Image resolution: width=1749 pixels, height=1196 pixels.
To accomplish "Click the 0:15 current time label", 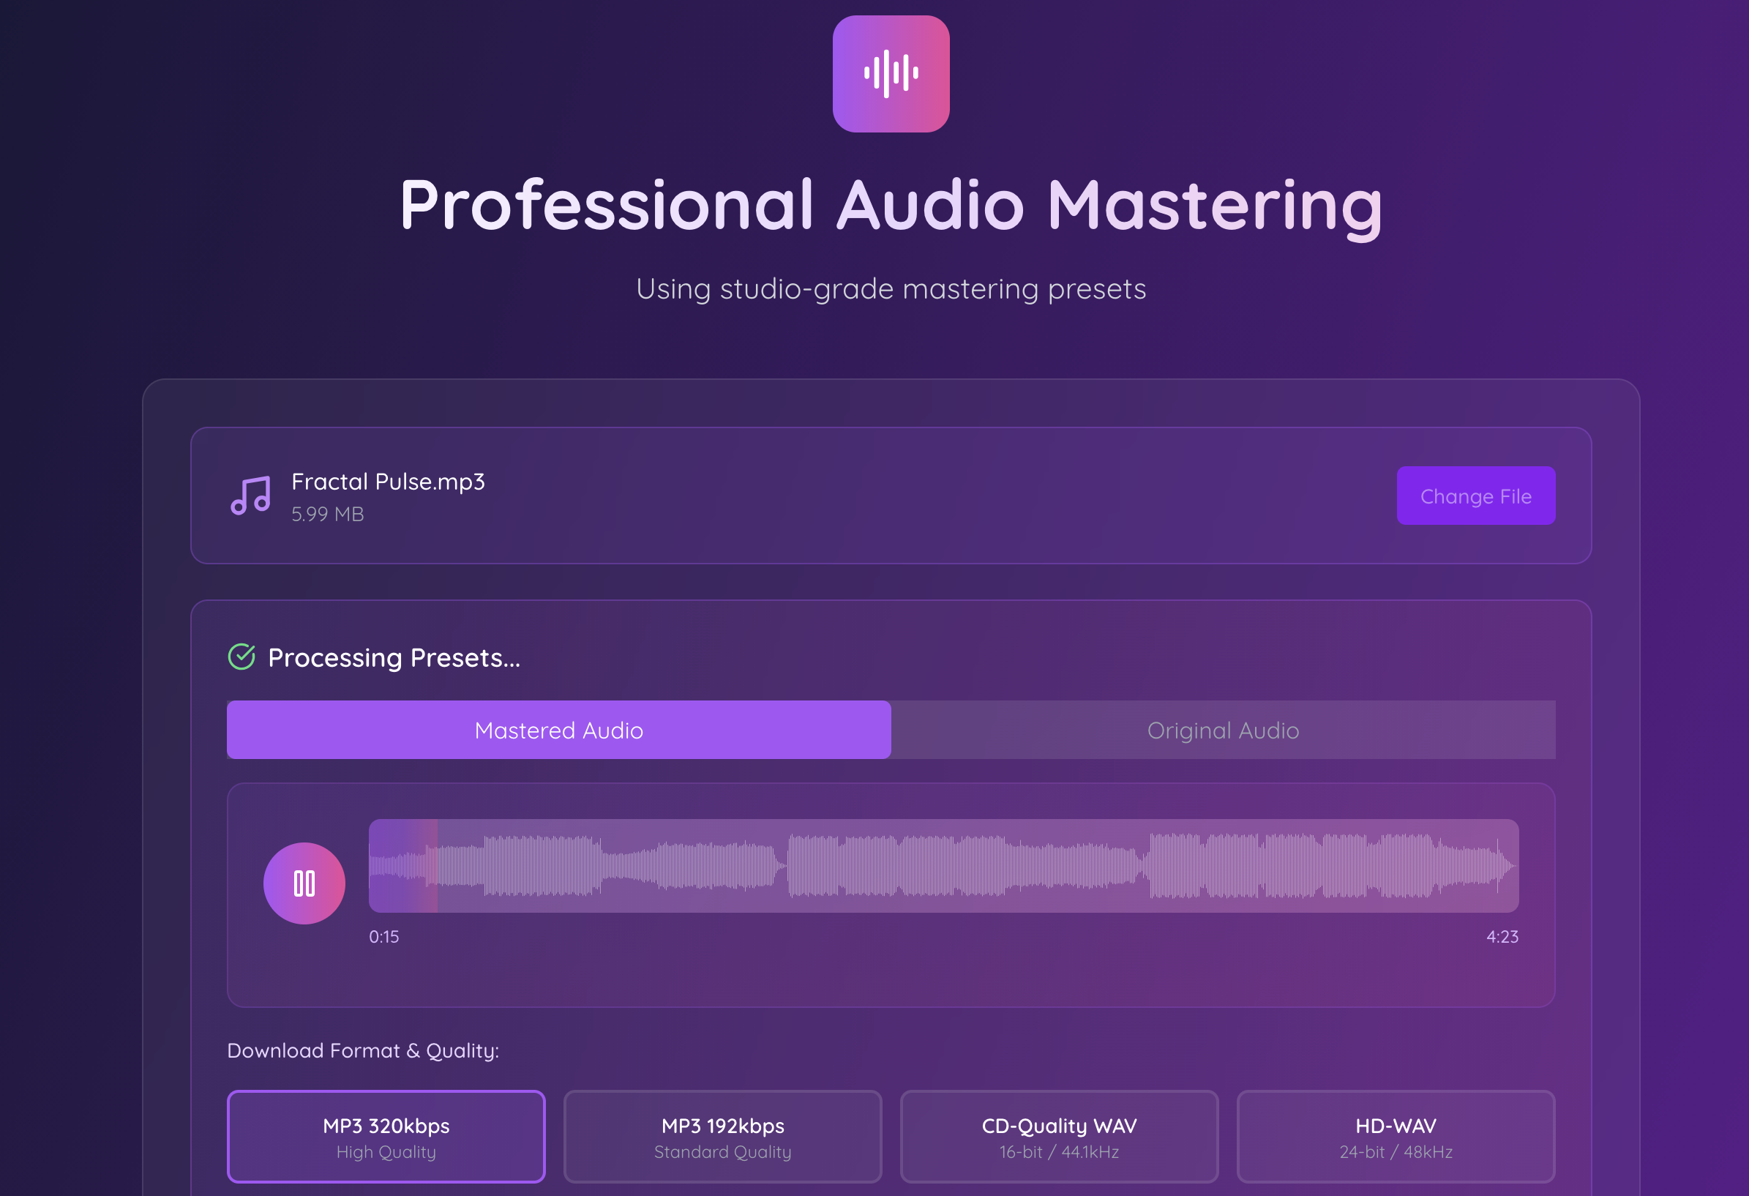I will point(383,936).
